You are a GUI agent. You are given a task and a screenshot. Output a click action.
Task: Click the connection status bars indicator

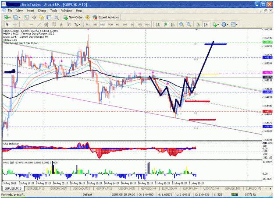235,194
